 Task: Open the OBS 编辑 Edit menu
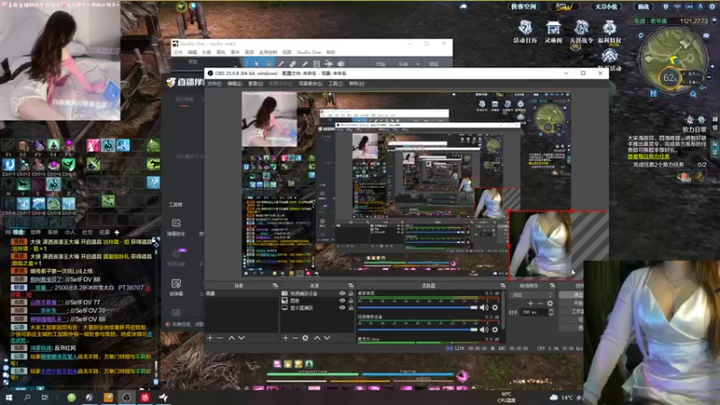point(235,84)
